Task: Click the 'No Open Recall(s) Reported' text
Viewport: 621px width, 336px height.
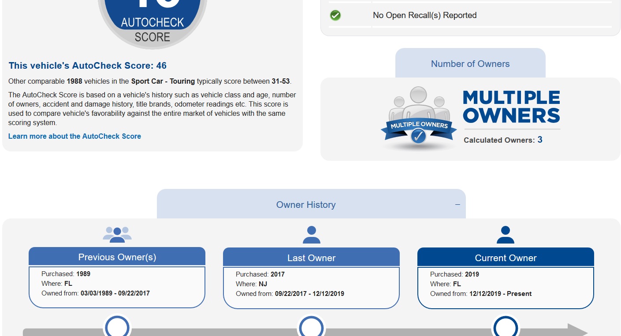Action: tap(425, 15)
